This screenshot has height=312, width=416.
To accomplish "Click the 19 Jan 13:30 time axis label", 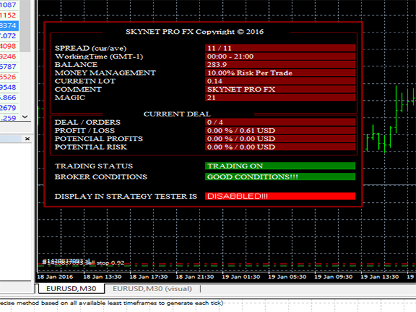I will pos(380,277).
